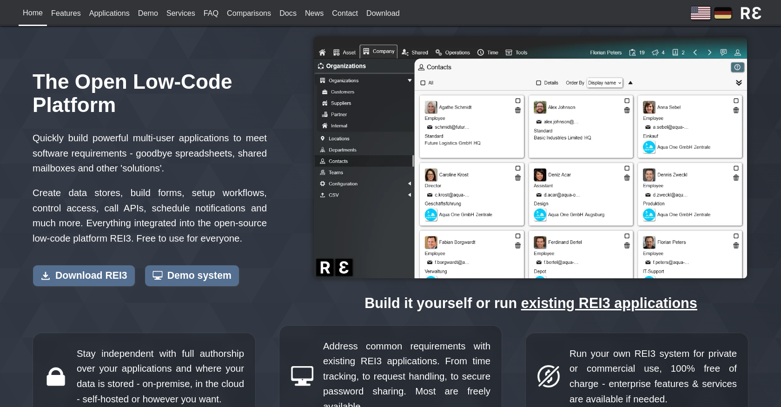Open the chat messages icon in app header
This screenshot has width=781, height=407.
pyautogui.click(x=723, y=53)
